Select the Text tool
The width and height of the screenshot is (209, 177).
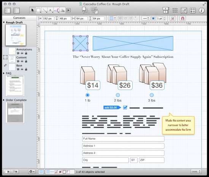point(51,10)
